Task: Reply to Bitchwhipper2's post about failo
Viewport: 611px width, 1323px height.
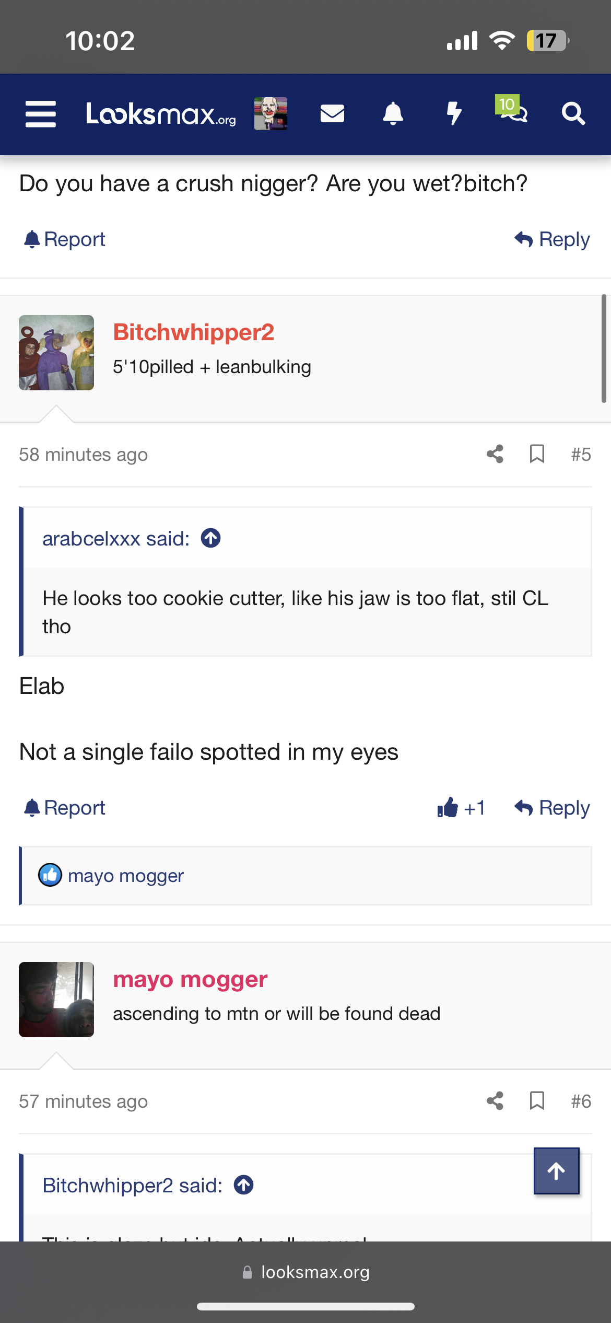Action: pos(553,808)
